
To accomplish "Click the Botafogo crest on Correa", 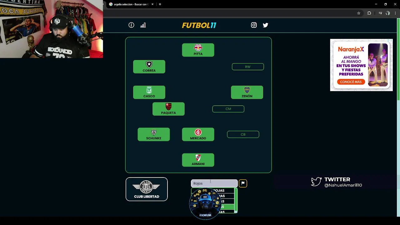I will pos(149,64).
